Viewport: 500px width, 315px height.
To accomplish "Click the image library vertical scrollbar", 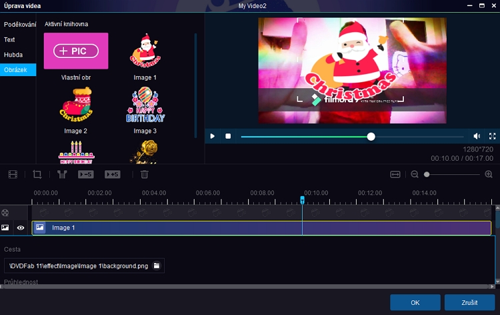I will [195, 85].
